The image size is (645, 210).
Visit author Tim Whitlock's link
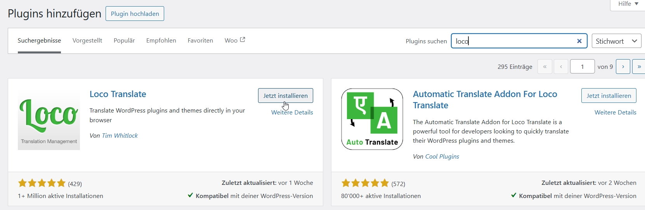pos(120,135)
